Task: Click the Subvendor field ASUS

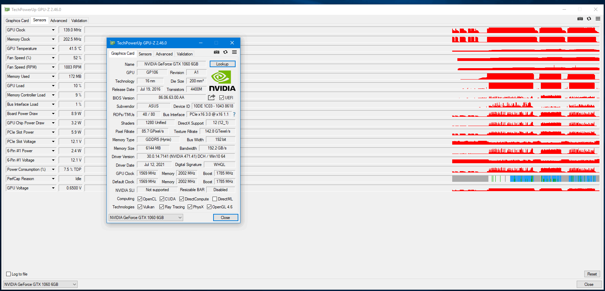Action: 153,106
